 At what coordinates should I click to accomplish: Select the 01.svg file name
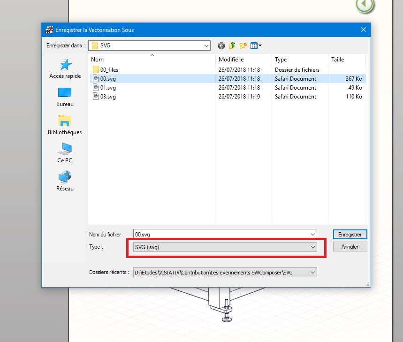point(108,88)
